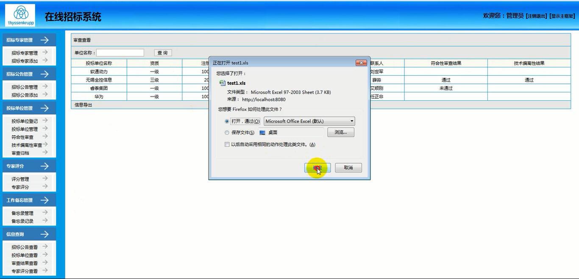The width and height of the screenshot is (579, 279).
Task: Click contact name 任正非
Action: pos(377,97)
